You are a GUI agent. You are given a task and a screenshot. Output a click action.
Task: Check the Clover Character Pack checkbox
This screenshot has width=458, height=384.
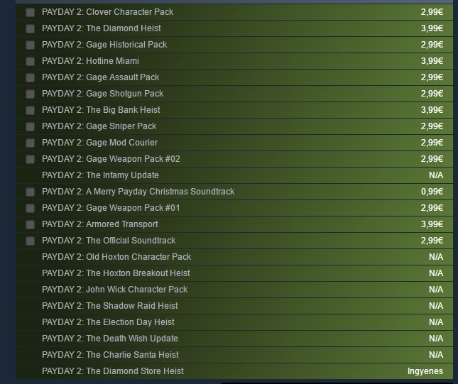point(30,12)
